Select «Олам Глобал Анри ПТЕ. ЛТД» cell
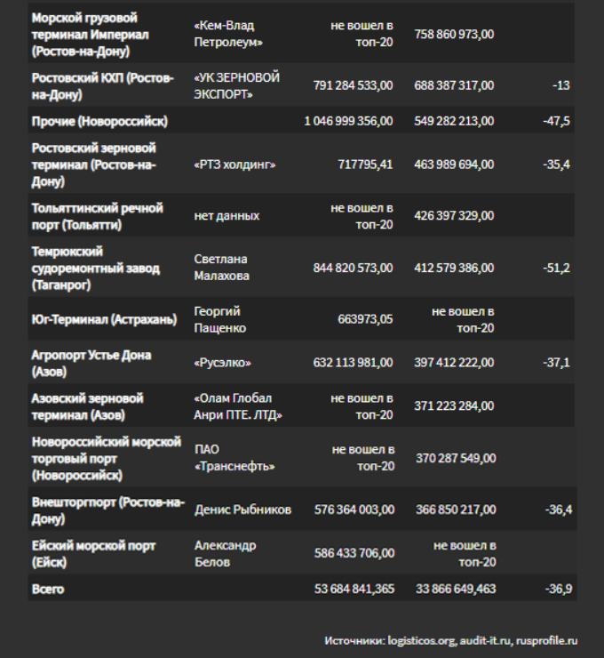Image resolution: width=604 pixels, height=658 pixels. click(x=238, y=406)
